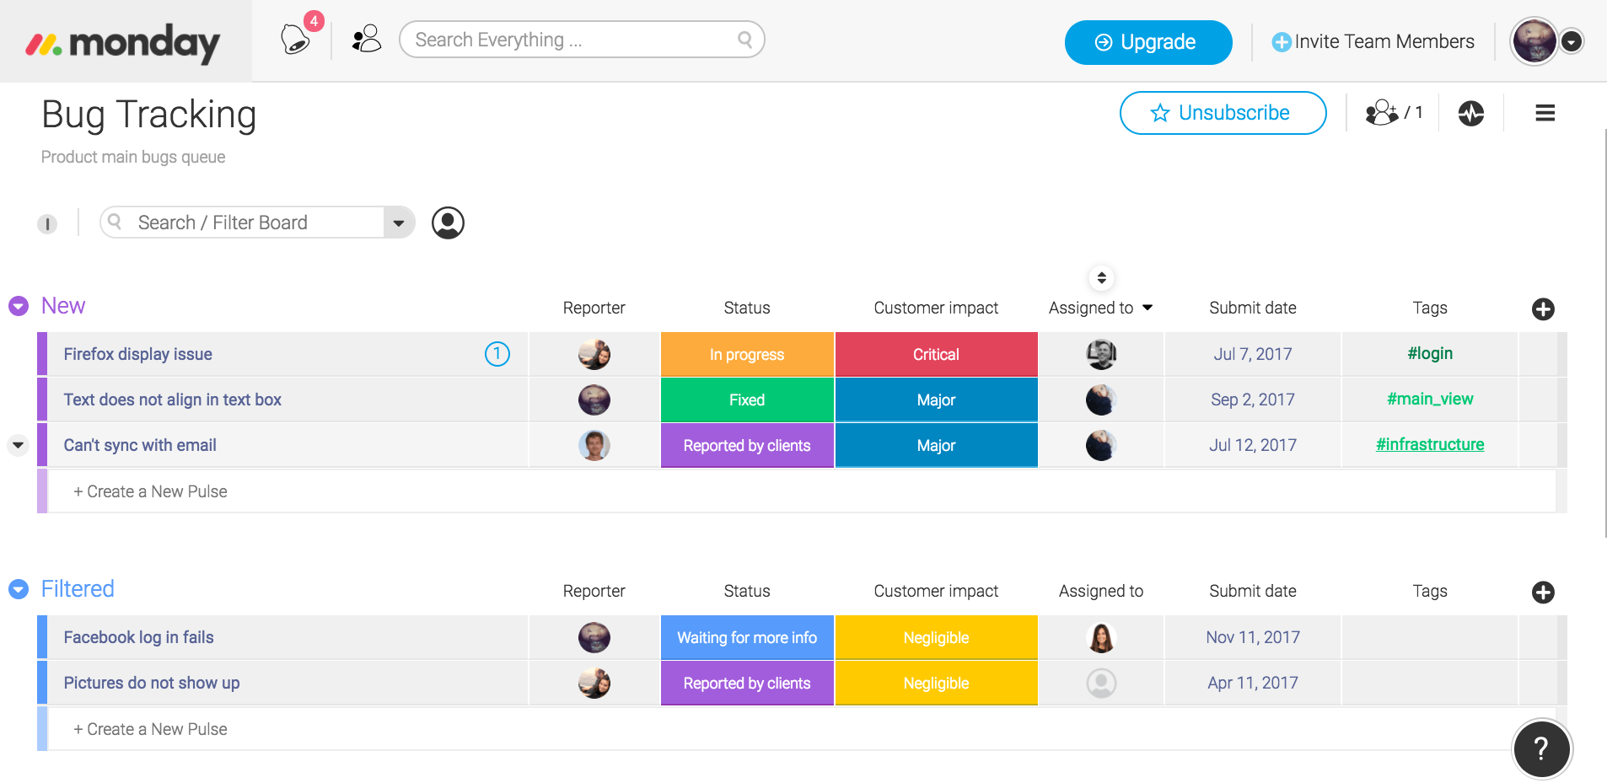Open updates bubble for Firefox display issue

click(x=497, y=354)
